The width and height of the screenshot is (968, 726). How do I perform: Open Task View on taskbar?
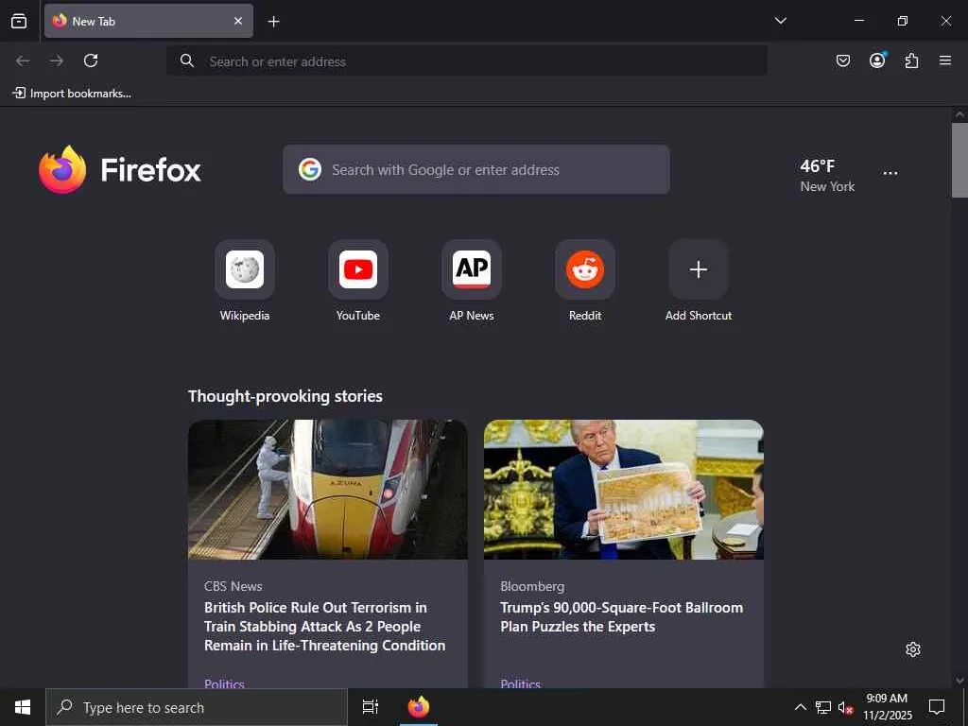click(371, 707)
